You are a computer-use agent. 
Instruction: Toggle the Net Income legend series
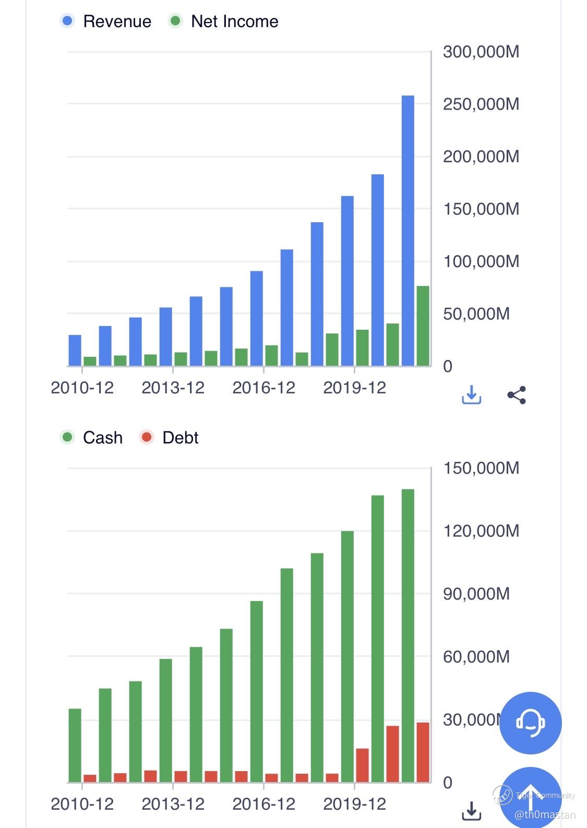[x=234, y=21]
